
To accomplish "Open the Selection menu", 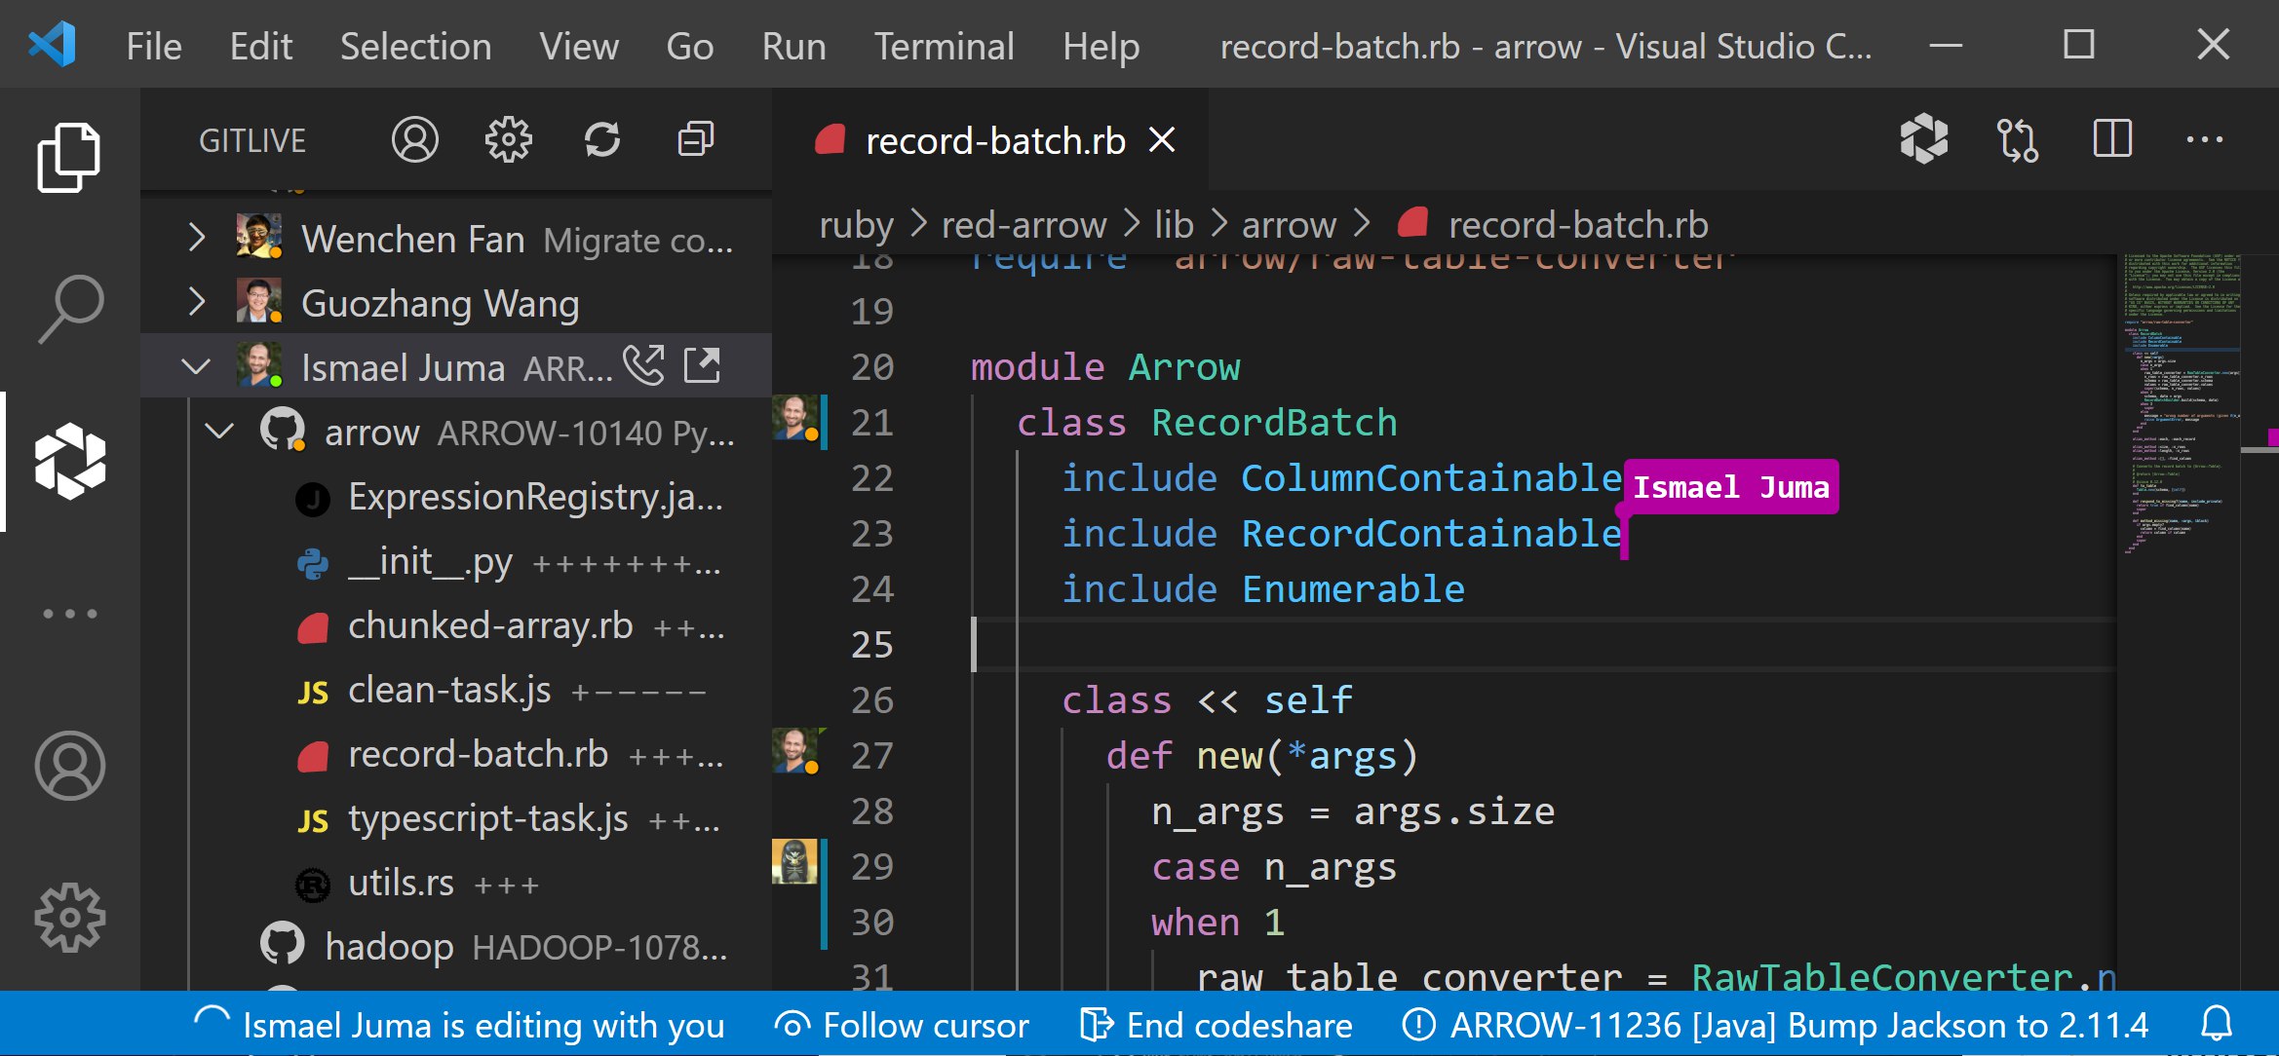I will [x=416, y=46].
